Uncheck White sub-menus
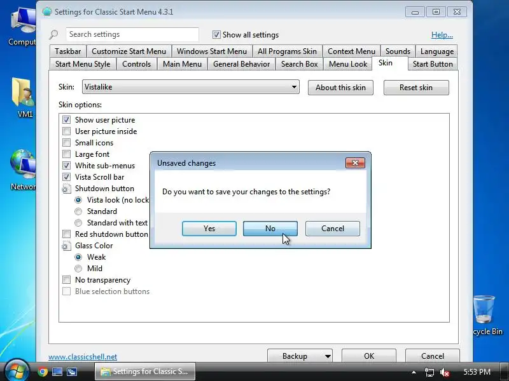This screenshot has width=509, height=381. click(66, 166)
